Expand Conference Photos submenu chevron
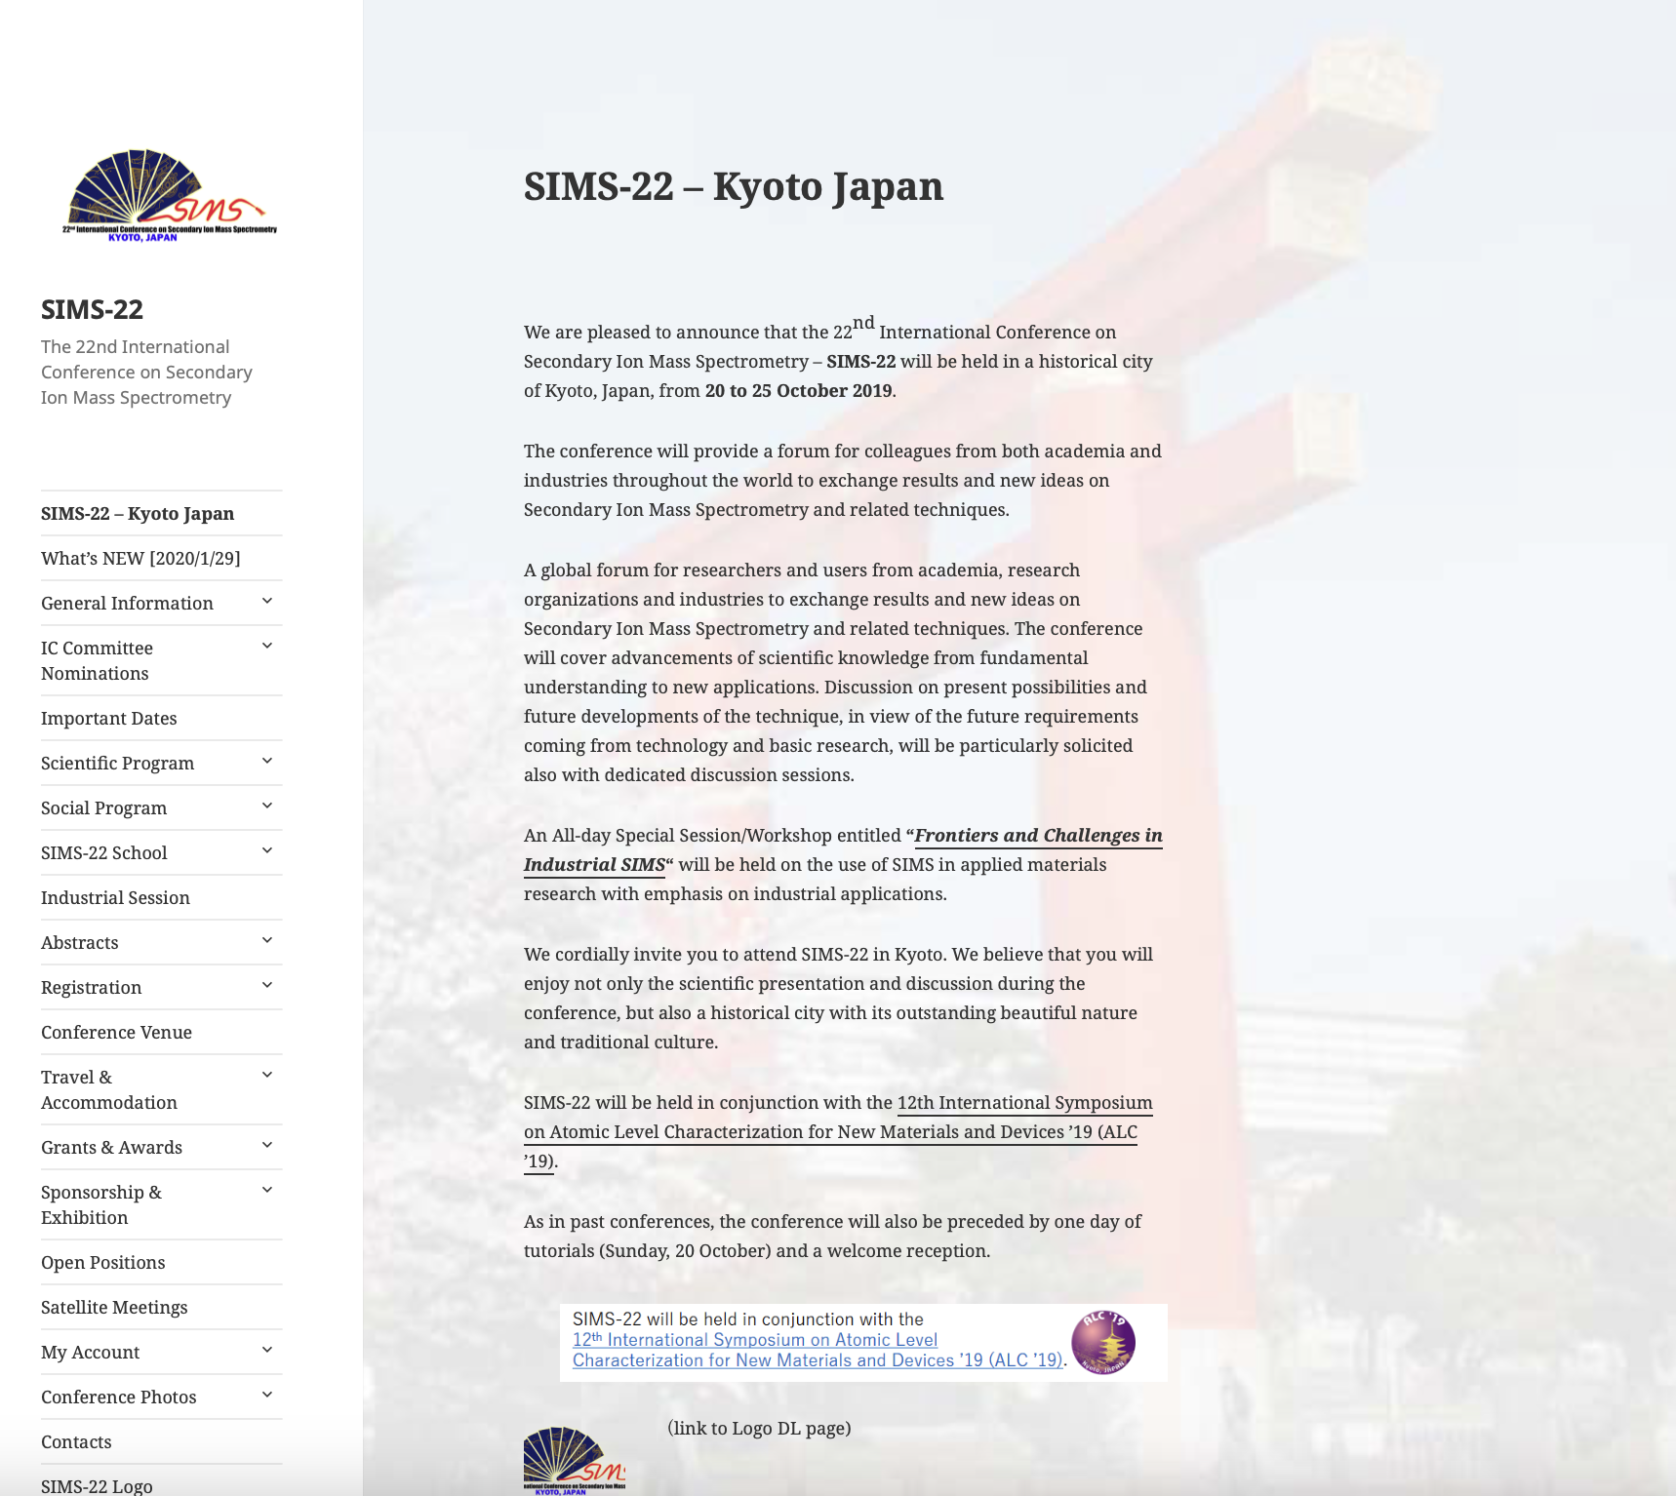 point(267,1396)
